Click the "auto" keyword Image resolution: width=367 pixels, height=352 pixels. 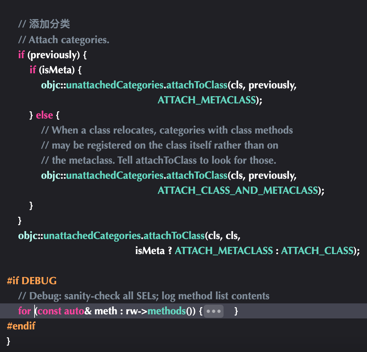(x=74, y=311)
